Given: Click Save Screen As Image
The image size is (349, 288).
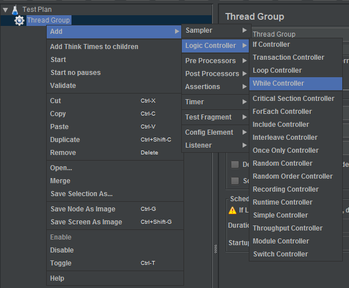Looking at the screenshot, I should click(115, 222).
